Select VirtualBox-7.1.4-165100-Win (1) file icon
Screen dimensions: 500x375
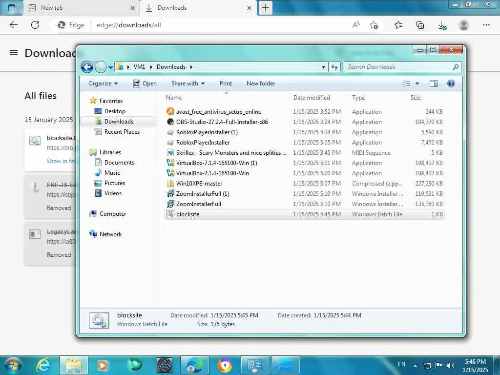pos(170,163)
